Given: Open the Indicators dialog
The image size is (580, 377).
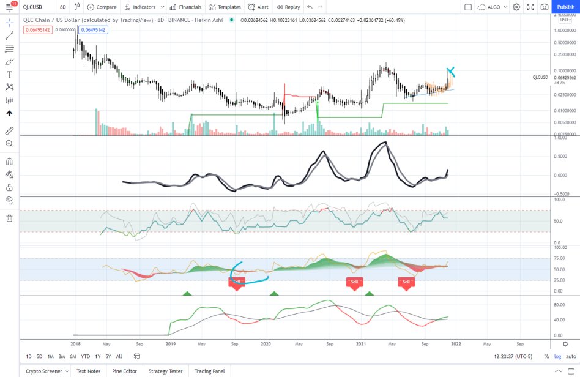Looking at the screenshot, I should point(140,7).
